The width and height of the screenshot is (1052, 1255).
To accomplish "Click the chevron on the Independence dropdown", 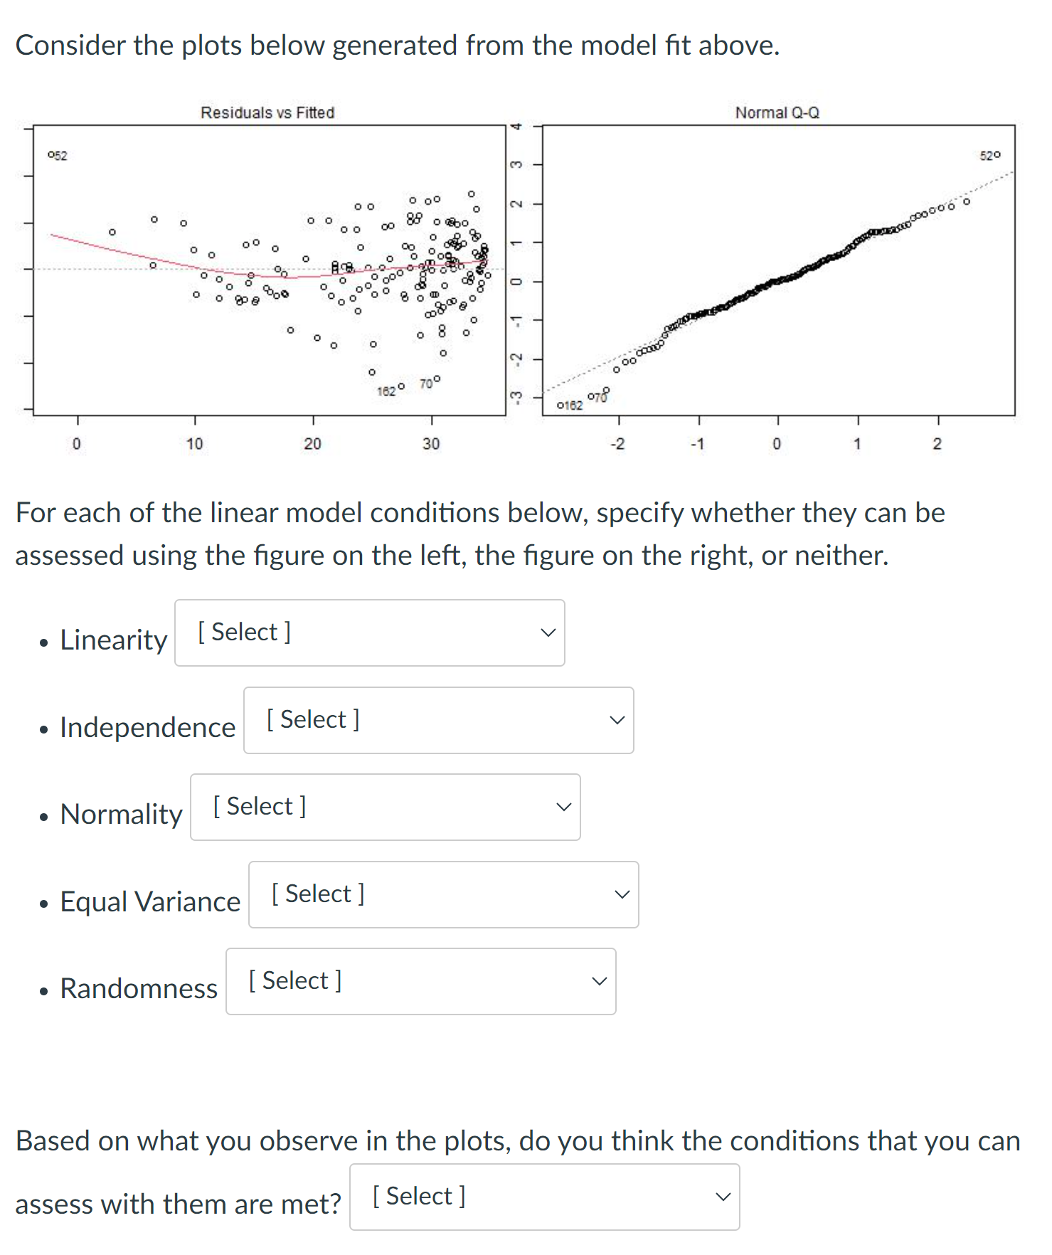I will (x=616, y=720).
